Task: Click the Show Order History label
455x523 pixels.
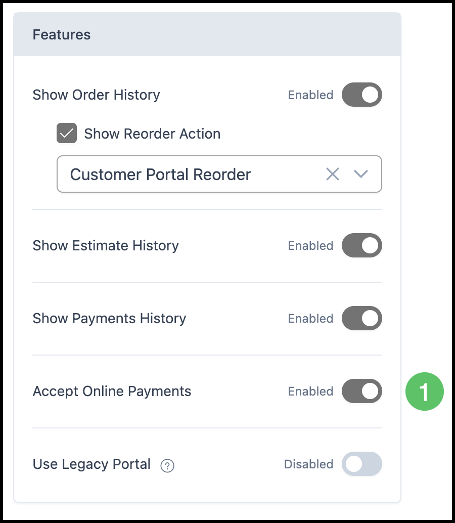Action: pyautogui.click(x=97, y=95)
